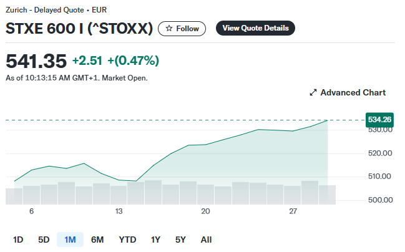Screen dimensions: 405x252
Task: Open the Advanced Chart link text
Action: coord(353,92)
